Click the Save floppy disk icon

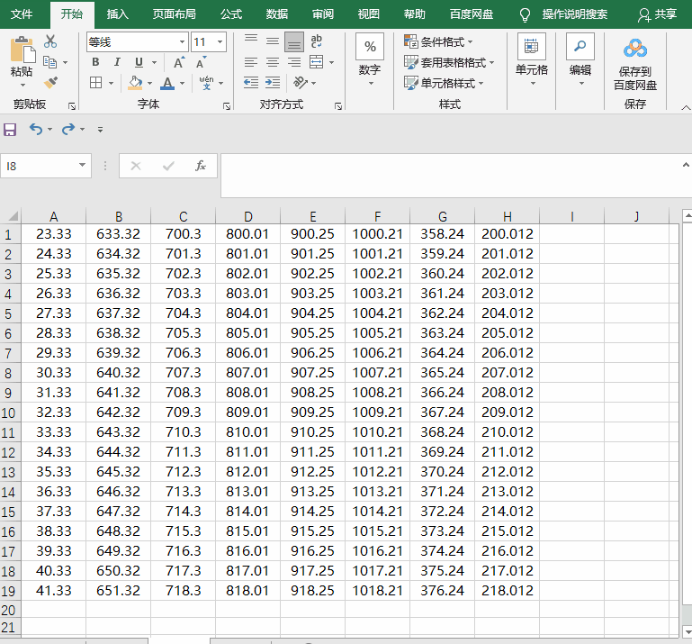(x=10, y=130)
